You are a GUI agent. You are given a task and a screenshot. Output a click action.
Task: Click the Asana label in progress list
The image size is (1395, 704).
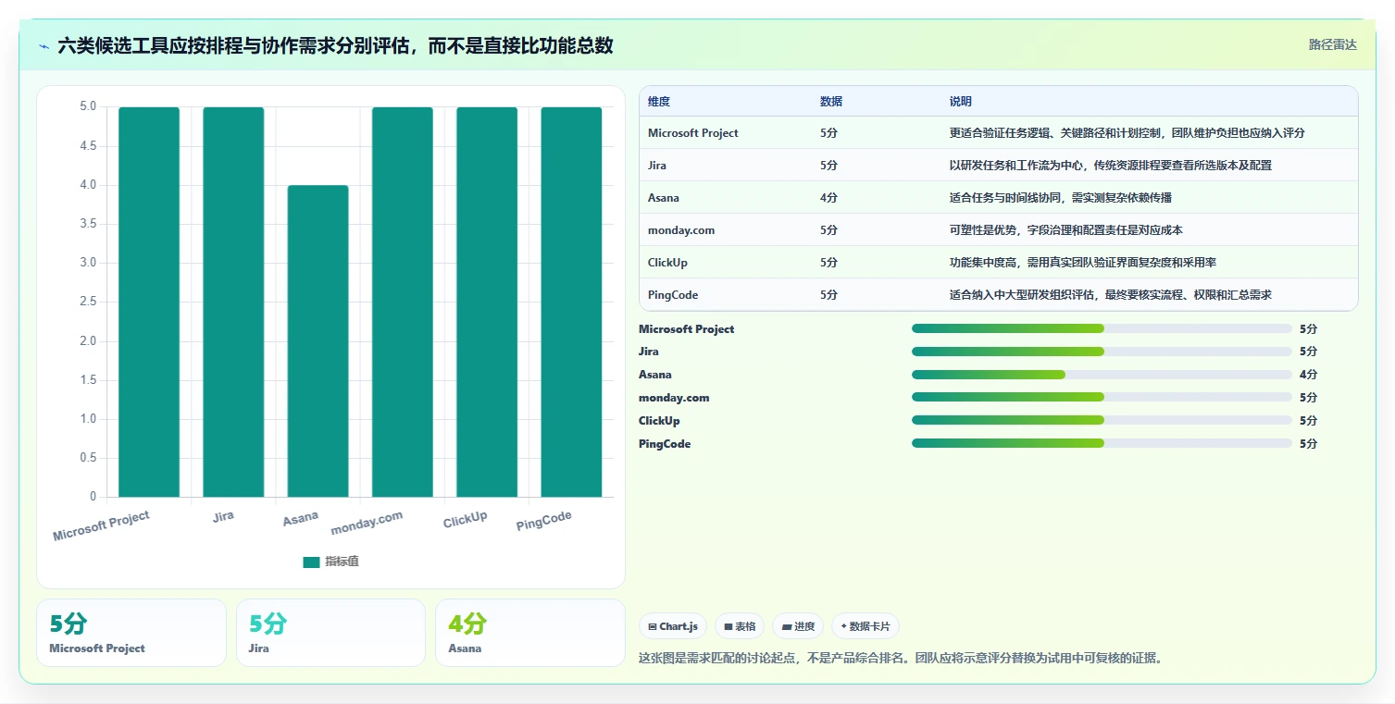pos(655,375)
